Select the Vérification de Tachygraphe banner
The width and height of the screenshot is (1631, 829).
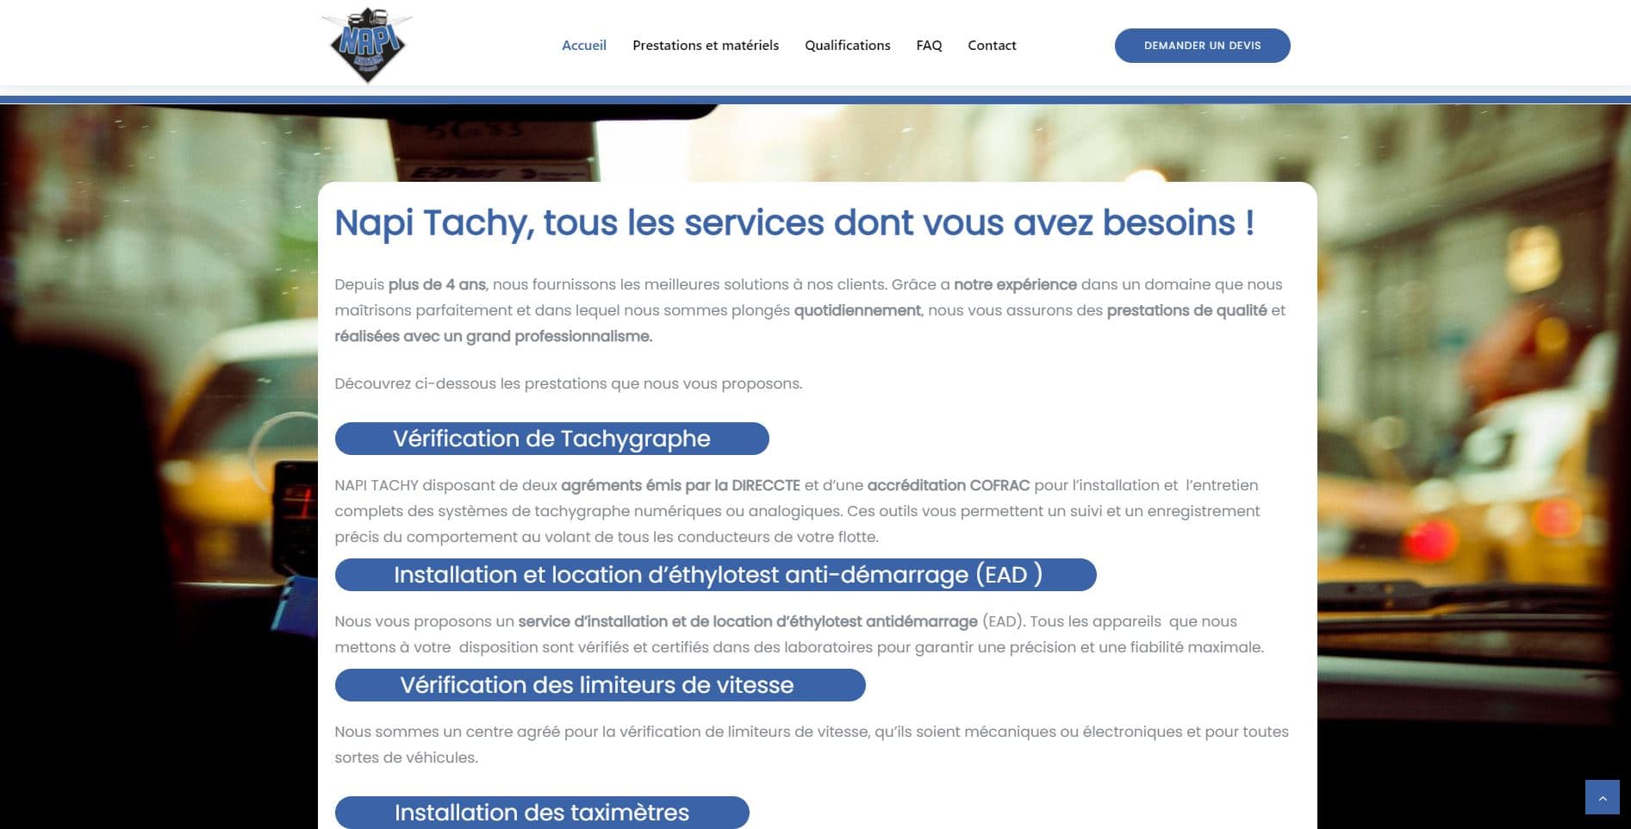[x=551, y=438]
